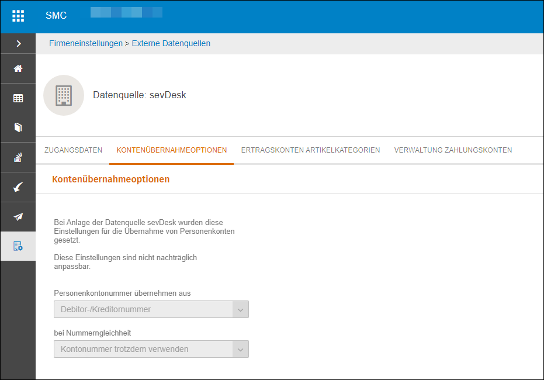Expand the sidebar with the chevron arrow
The width and height of the screenshot is (544, 380).
pos(19,43)
